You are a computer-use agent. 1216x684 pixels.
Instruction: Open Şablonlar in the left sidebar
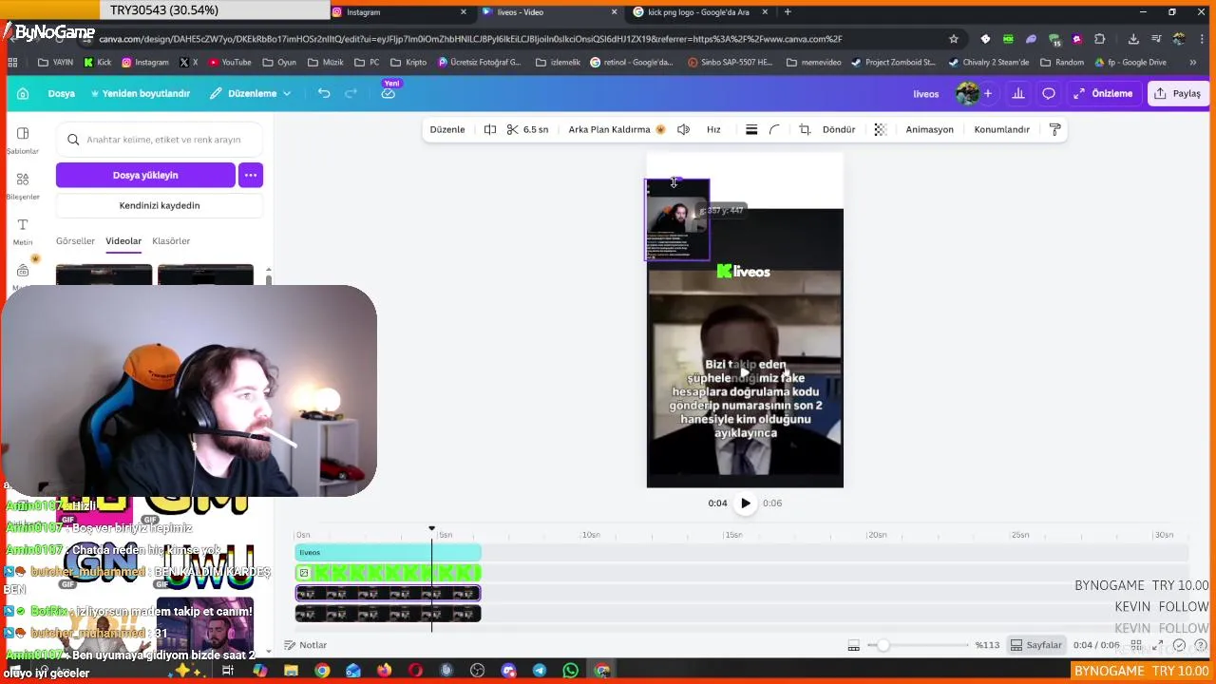tap(23, 140)
